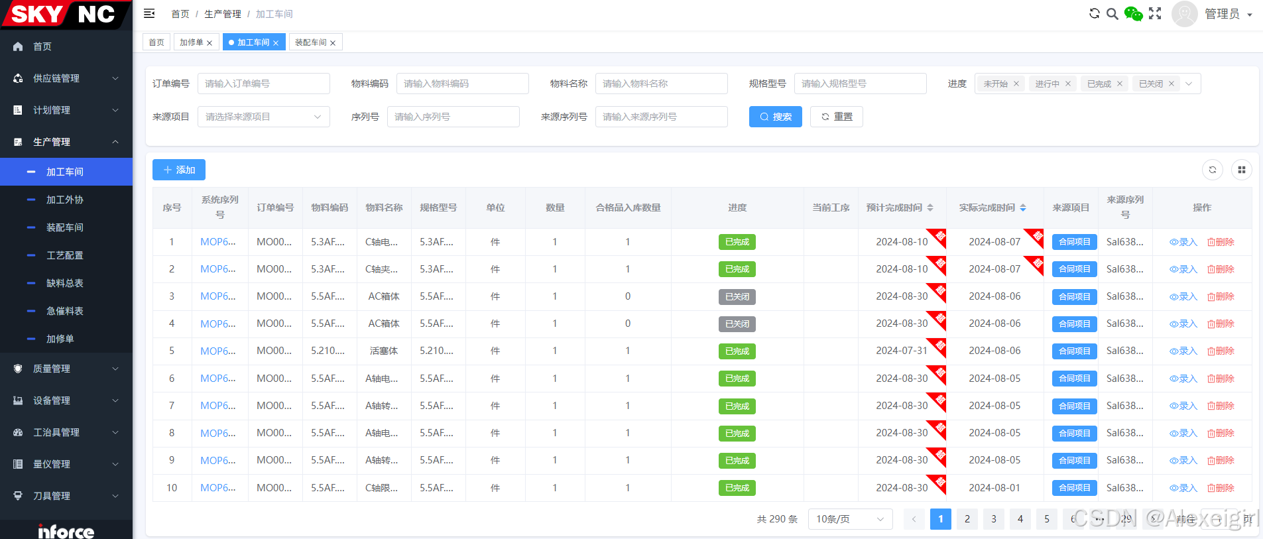Click the 规格型号 input field
Viewport: 1263px width, 539px height.
[861, 84]
